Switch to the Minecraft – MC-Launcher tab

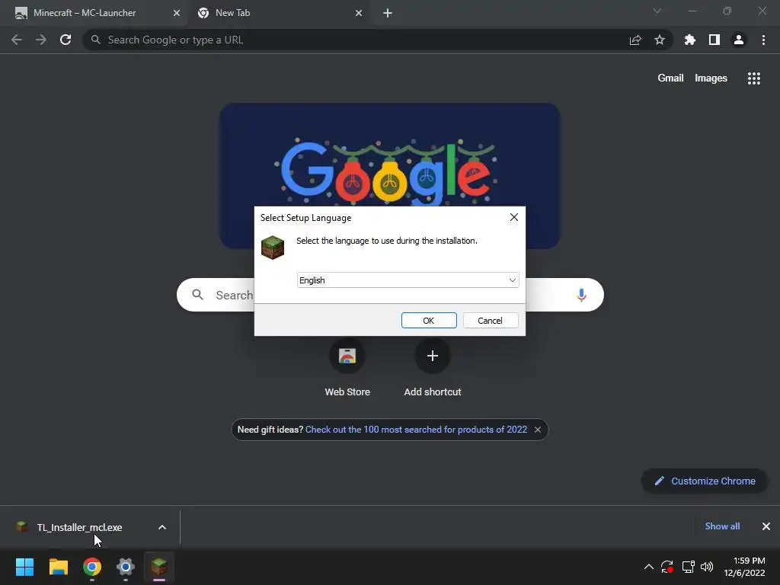coord(94,13)
